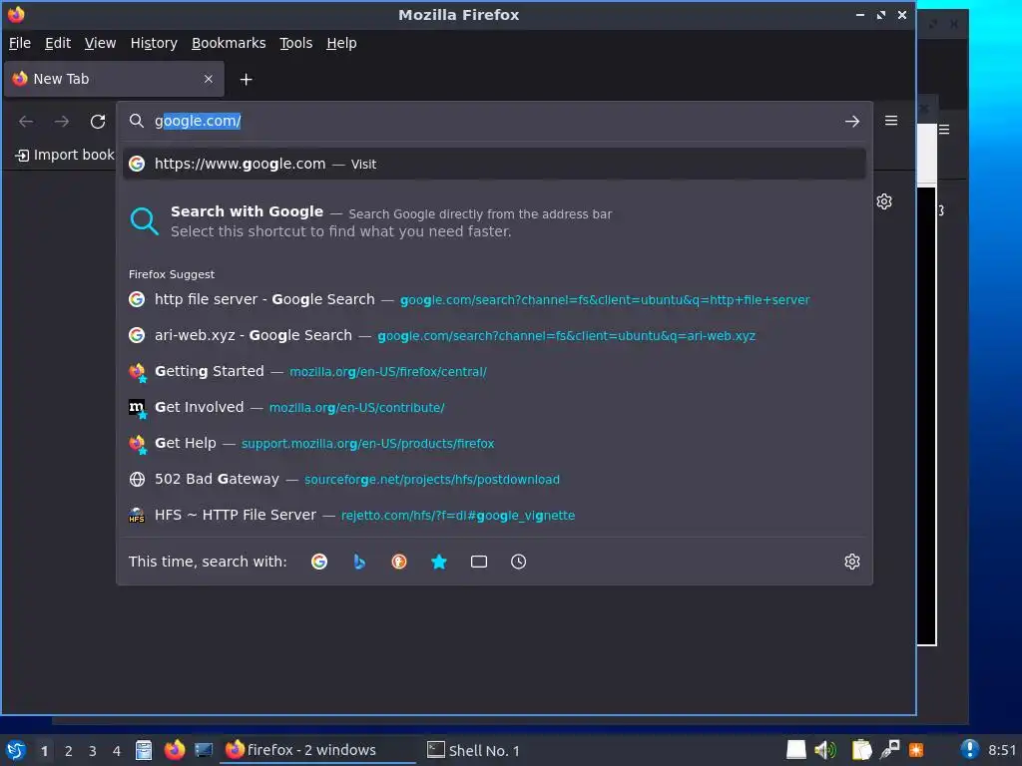Open 502 Bad Gateway history suggestion
This screenshot has height=766, width=1022.
pos(494,480)
